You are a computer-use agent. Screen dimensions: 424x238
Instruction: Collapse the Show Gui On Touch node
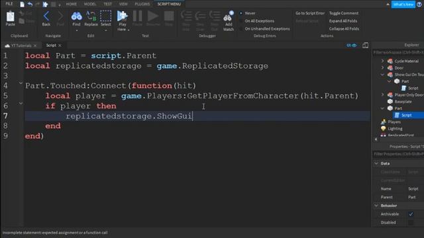coord(383,75)
